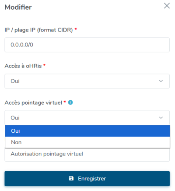Close the Modifier dialog with the X
The image size is (175, 191).
tap(167, 6)
